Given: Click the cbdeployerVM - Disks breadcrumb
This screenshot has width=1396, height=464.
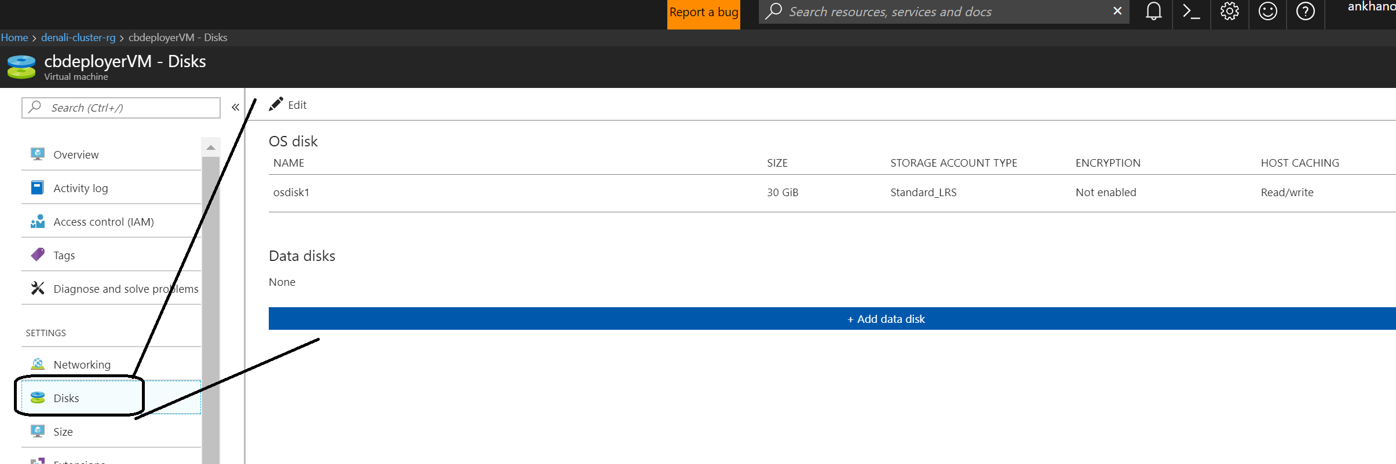Looking at the screenshot, I should coord(178,38).
